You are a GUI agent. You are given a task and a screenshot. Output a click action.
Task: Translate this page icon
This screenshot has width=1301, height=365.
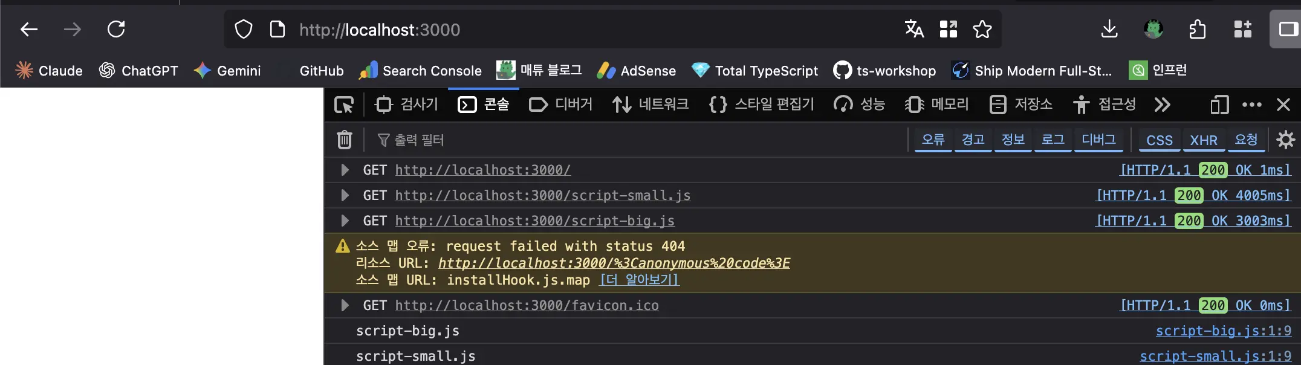914,29
